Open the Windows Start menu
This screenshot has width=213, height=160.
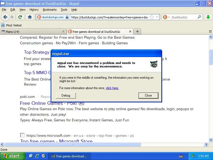point(13,156)
